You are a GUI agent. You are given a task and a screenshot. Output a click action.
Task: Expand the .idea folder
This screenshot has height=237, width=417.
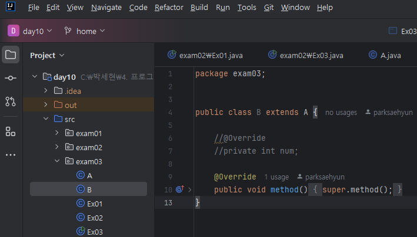[46, 90]
